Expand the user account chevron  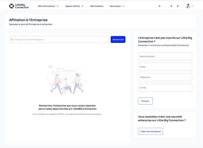[192, 6]
